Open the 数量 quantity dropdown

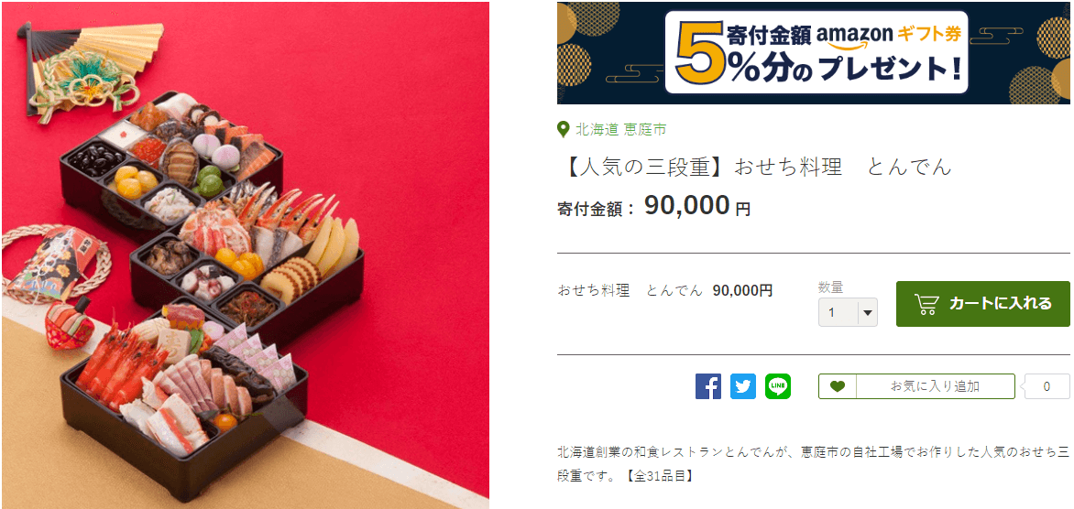[x=848, y=312]
